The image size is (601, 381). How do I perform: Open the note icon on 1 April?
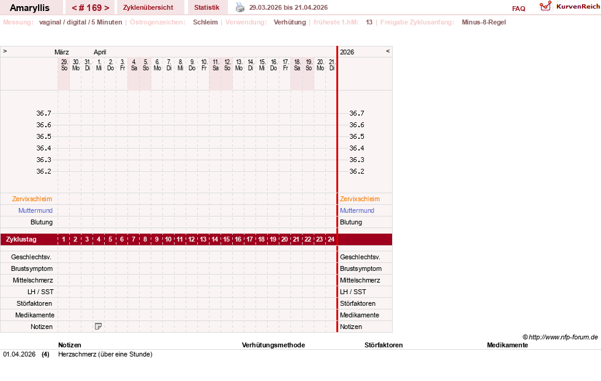tap(98, 327)
